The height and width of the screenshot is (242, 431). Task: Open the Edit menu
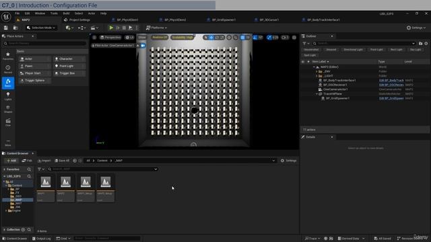tap(27, 13)
